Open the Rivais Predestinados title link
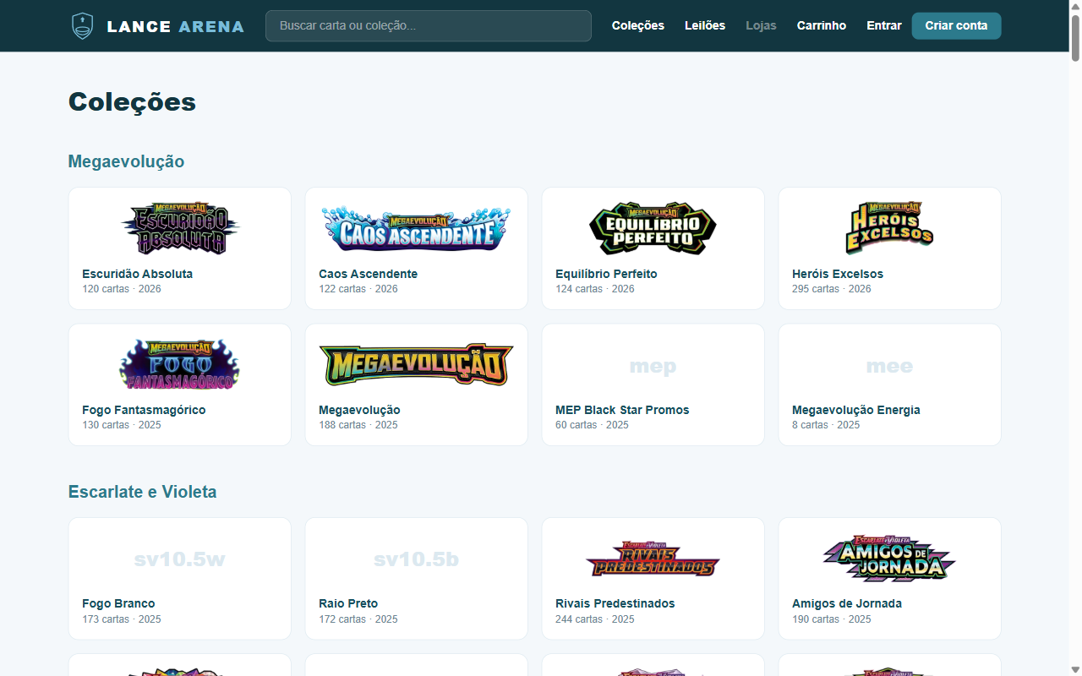1082x676 pixels. point(615,603)
